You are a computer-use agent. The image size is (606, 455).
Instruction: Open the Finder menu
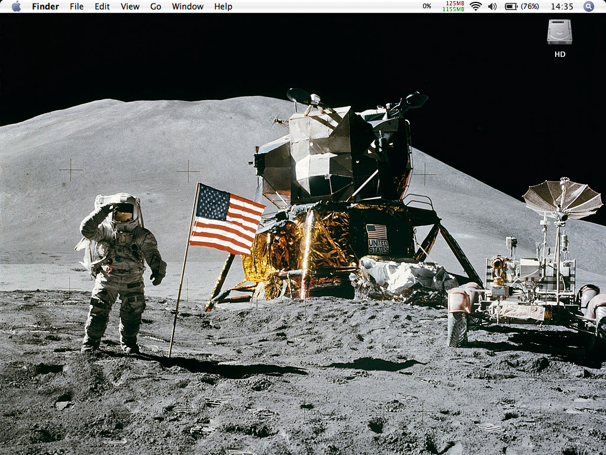pos(46,6)
